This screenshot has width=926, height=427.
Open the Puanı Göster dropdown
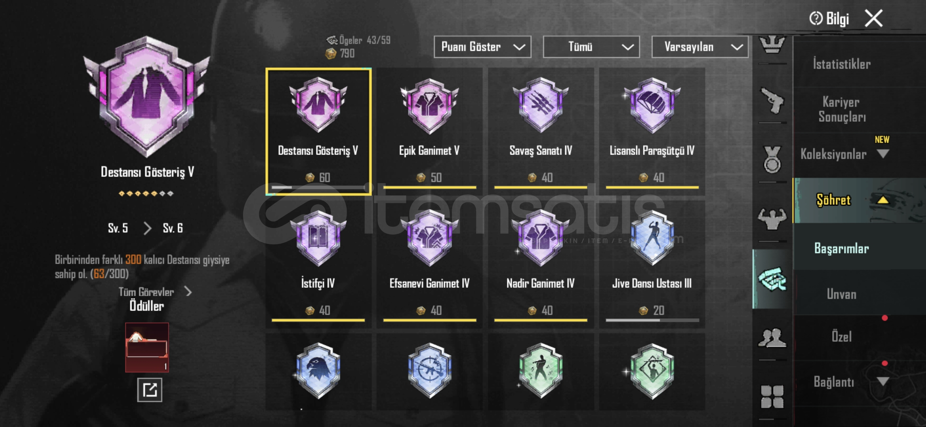[x=482, y=47]
